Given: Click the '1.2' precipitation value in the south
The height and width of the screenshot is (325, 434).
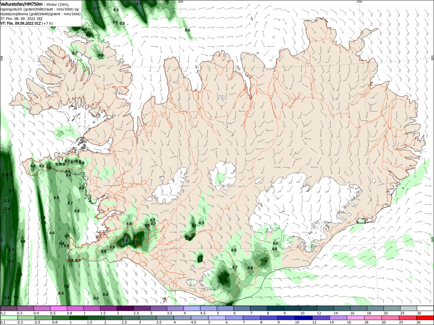Looking at the screenshot, I should (x=227, y=275).
